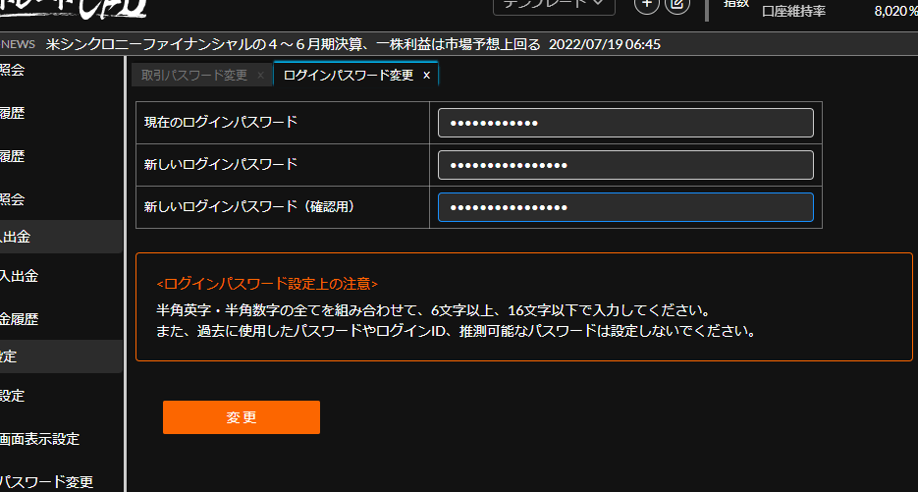Viewport: 918px width, 492px height.
Task: Click the 現在のログインパスワード input field
Action: (625, 123)
